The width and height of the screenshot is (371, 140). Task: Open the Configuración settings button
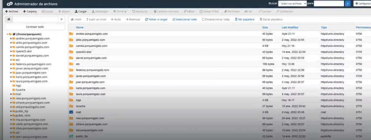[362, 4]
